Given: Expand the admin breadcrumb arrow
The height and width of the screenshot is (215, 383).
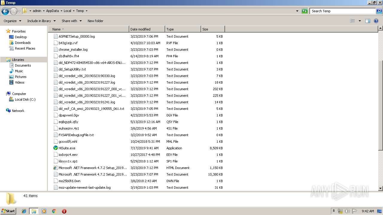Looking at the screenshot, I should (x=43, y=11).
